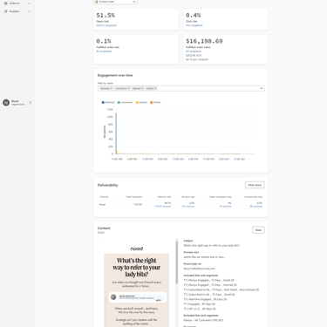327x327 pixels.
Task: Click the 51.5% open rate value
Action: (x=106, y=16)
